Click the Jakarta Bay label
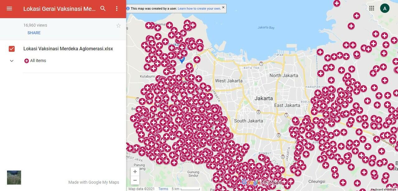 [x=266, y=28]
